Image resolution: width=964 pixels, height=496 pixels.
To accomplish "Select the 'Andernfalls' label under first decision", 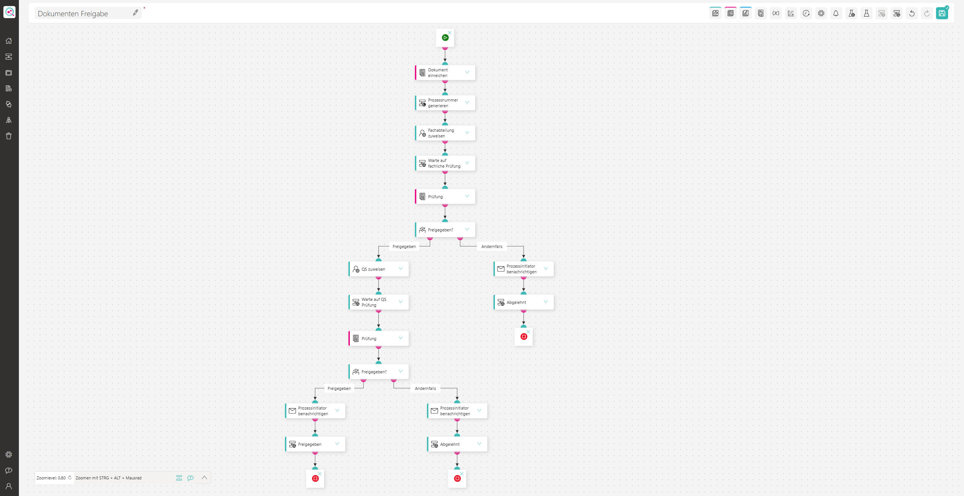I will click(491, 246).
